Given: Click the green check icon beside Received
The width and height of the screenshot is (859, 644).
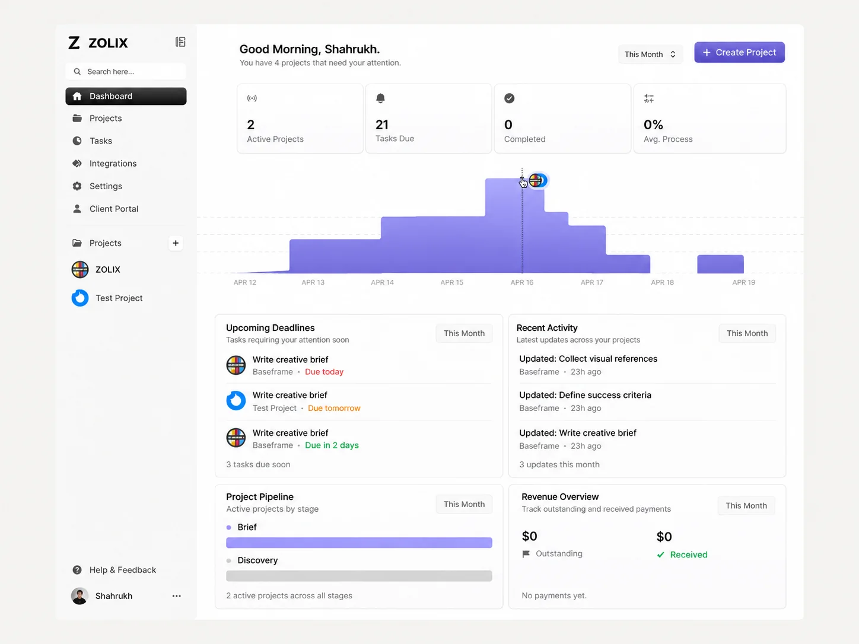Looking at the screenshot, I should coord(660,555).
